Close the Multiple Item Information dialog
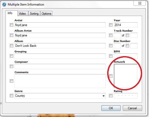Screen dimensions: 149x117 click(140, 3)
